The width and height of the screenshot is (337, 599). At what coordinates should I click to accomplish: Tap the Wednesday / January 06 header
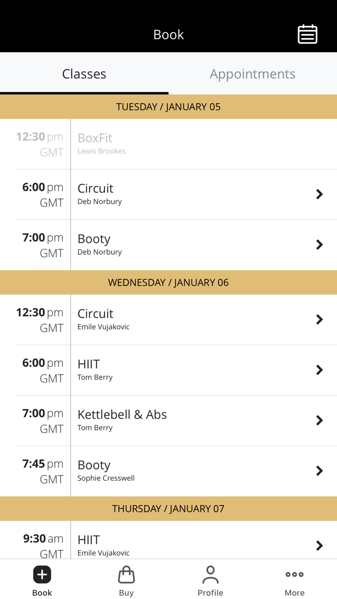(x=168, y=283)
